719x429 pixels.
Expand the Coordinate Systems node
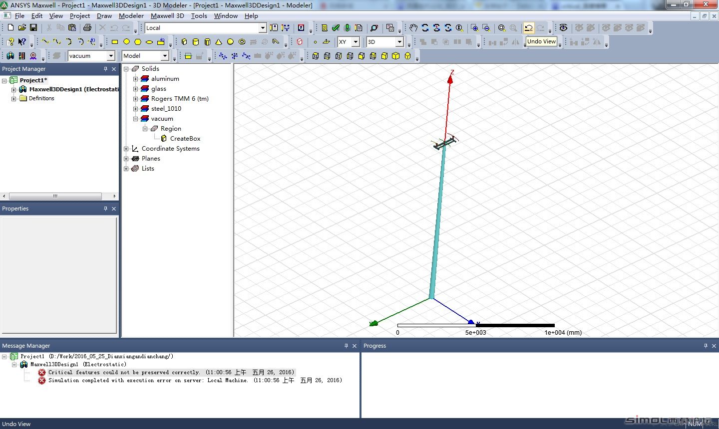pos(126,149)
